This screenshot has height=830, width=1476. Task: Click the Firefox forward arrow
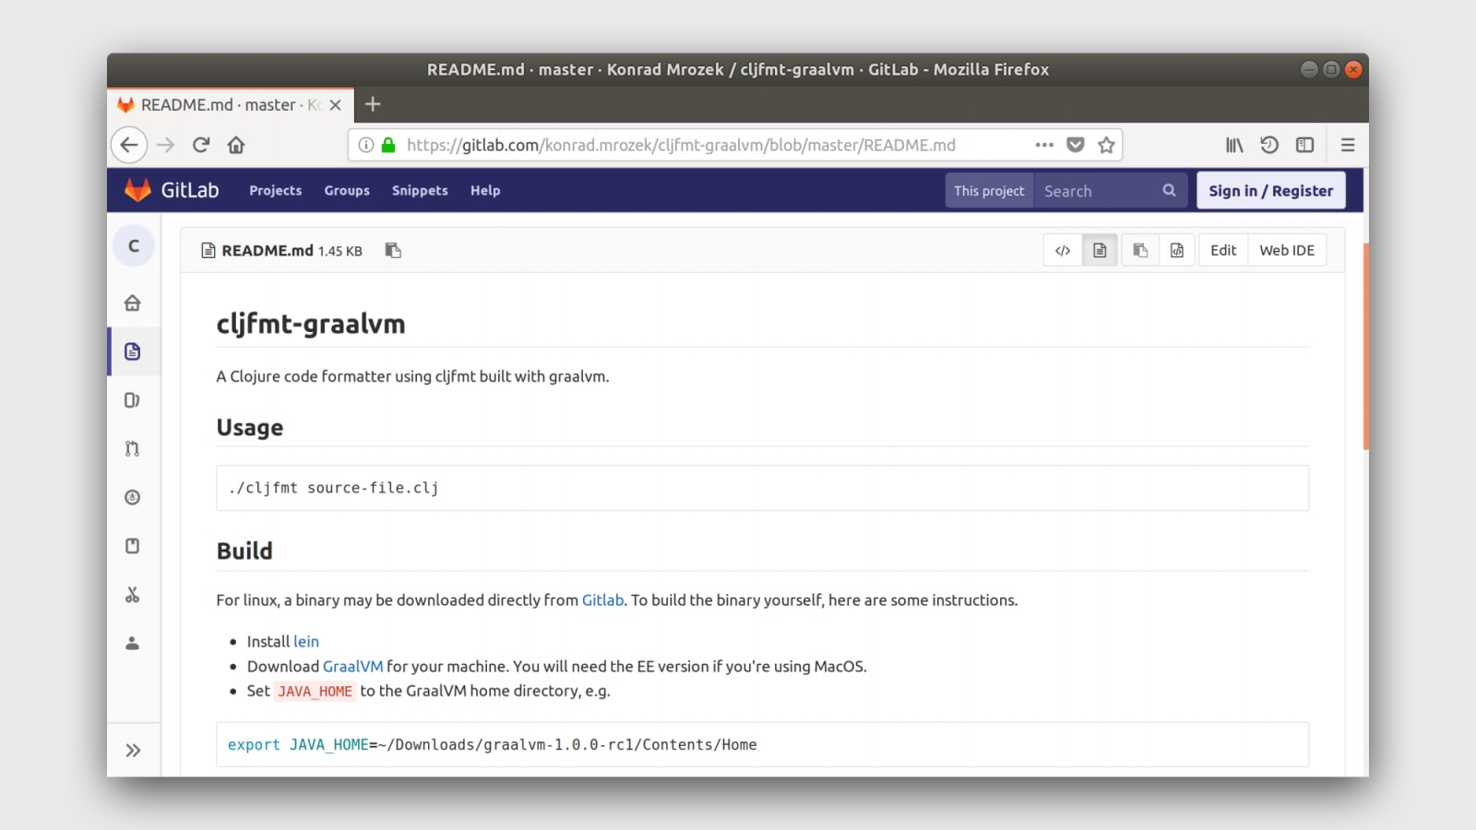point(165,145)
